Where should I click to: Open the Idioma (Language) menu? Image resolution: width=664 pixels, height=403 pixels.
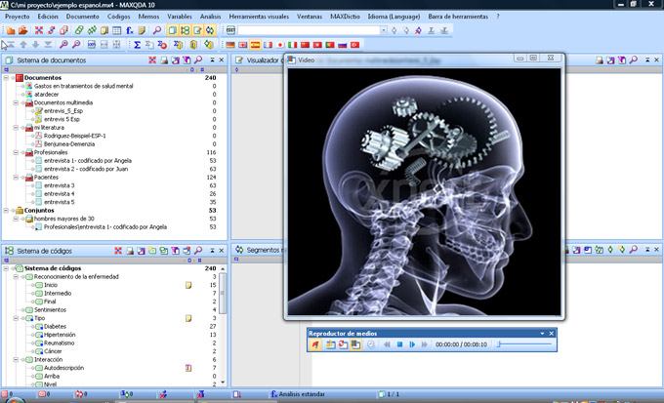click(x=394, y=17)
